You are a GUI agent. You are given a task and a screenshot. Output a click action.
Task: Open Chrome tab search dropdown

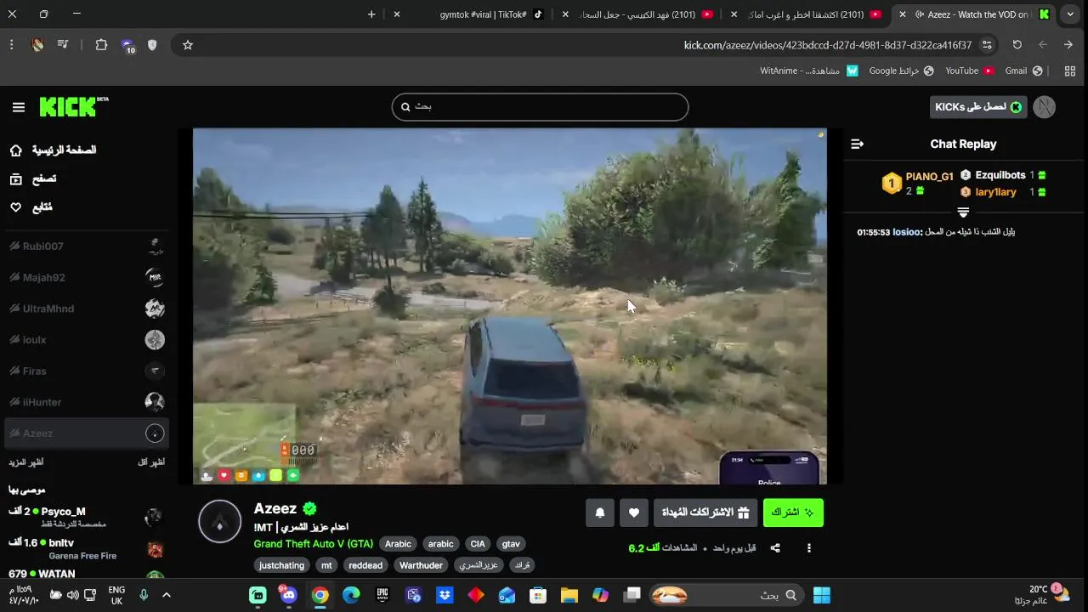point(1070,14)
